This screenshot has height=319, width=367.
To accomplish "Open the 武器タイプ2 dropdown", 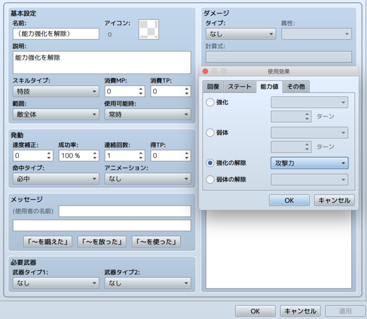I will (148, 283).
